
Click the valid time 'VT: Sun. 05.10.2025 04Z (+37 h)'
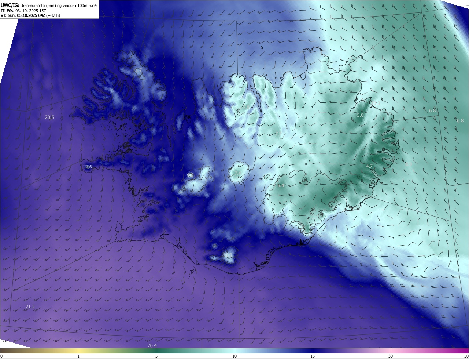pyautogui.click(x=30, y=15)
